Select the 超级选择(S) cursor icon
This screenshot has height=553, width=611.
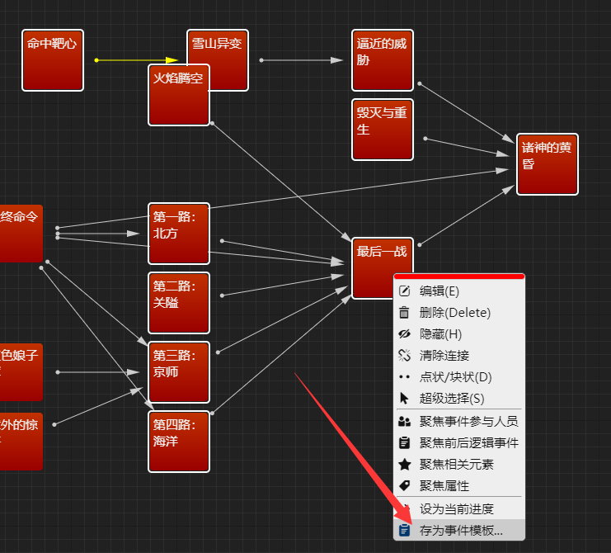404,398
